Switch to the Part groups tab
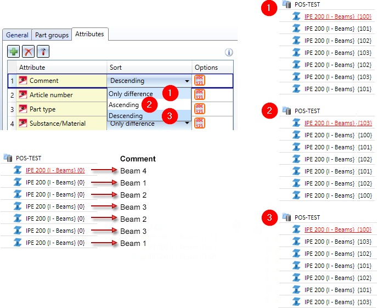 pyautogui.click(x=52, y=35)
